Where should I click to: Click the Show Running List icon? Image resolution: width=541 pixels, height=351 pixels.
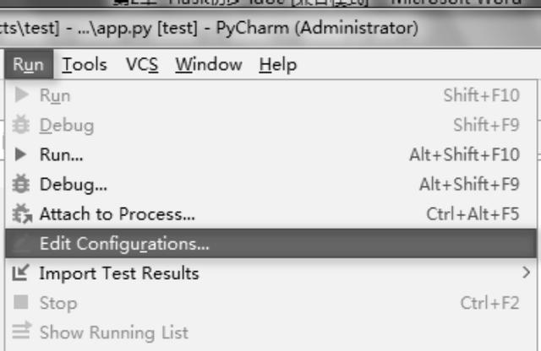21,332
